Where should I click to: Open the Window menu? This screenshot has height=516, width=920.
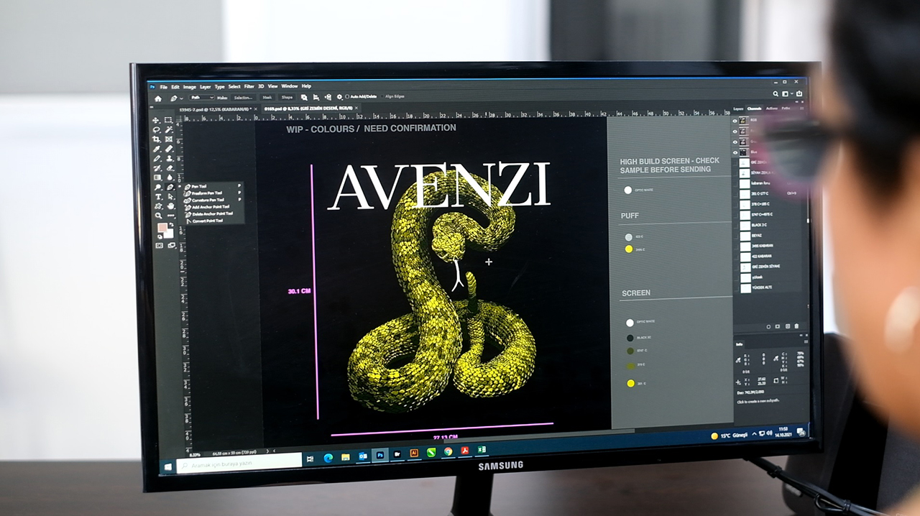[289, 86]
